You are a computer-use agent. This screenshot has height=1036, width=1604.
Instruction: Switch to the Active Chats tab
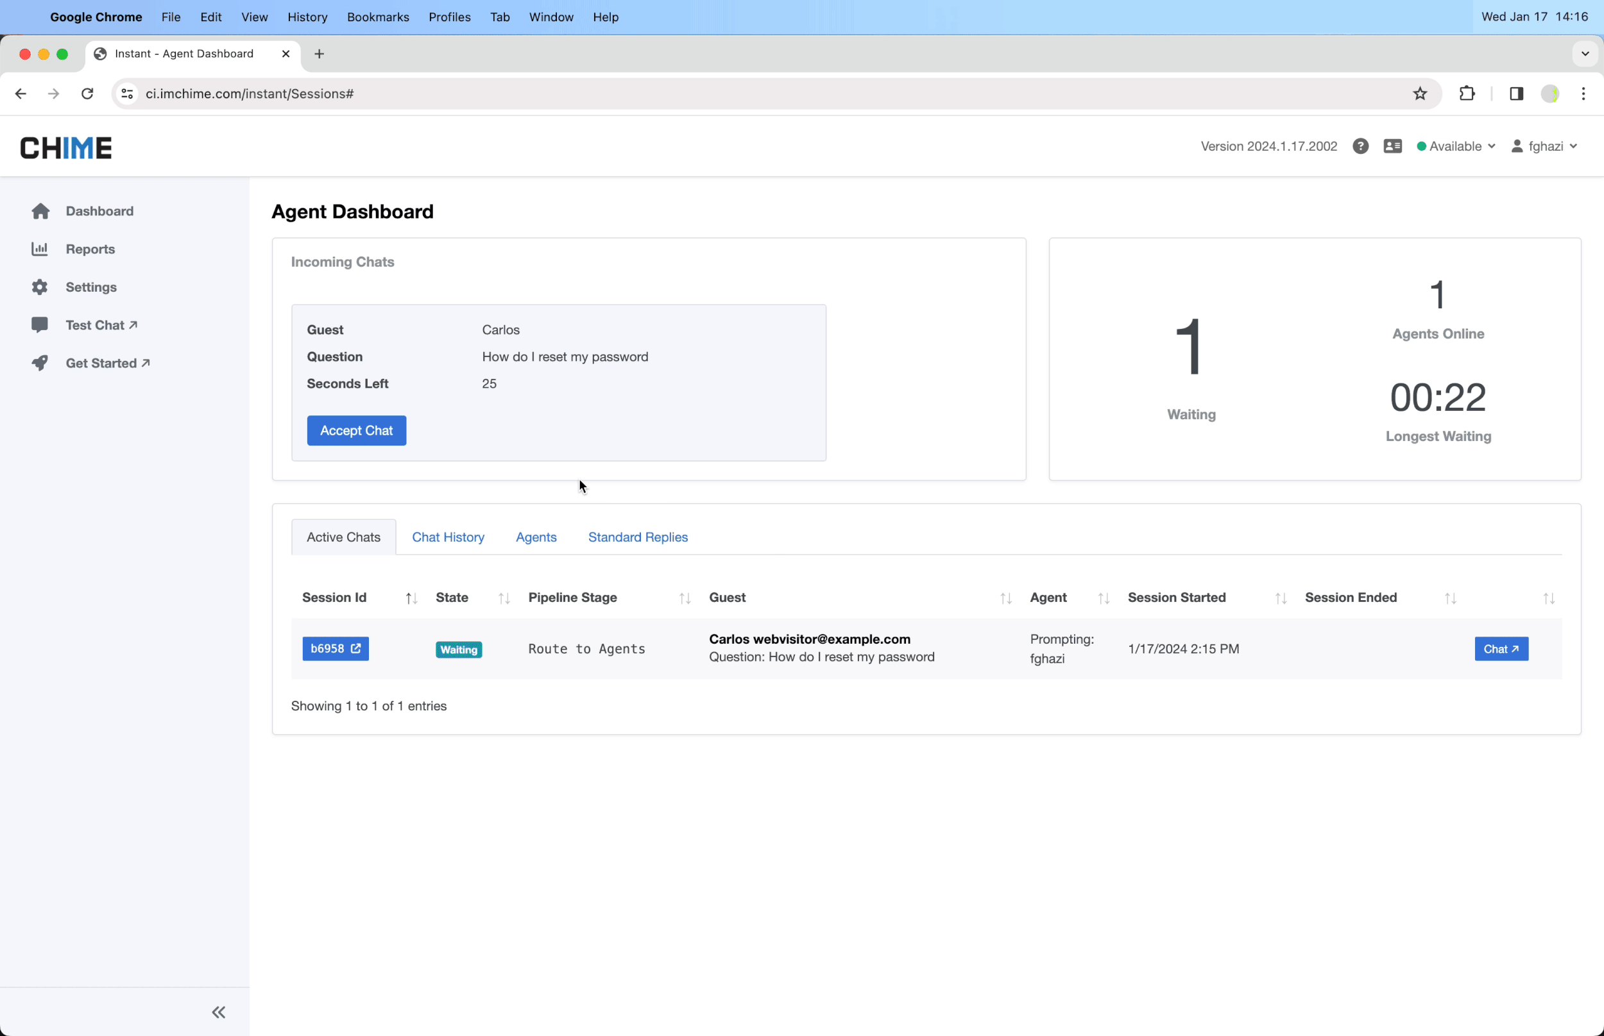pyautogui.click(x=343, y=537)
